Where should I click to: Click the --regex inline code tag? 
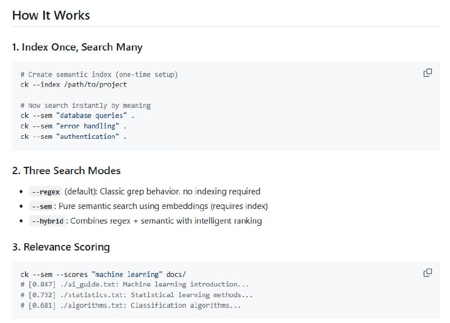click(x=46, y=192)
